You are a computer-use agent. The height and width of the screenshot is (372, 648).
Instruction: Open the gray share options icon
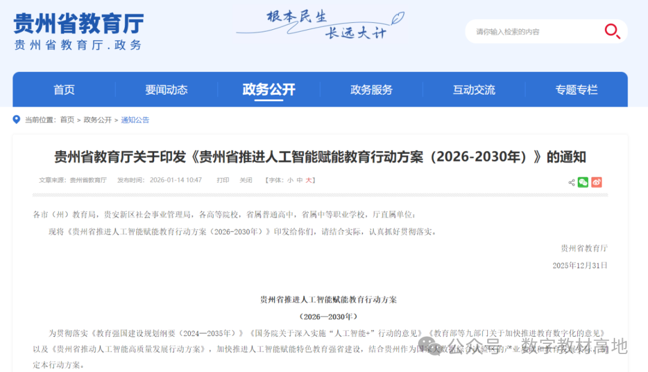point(571,180)
